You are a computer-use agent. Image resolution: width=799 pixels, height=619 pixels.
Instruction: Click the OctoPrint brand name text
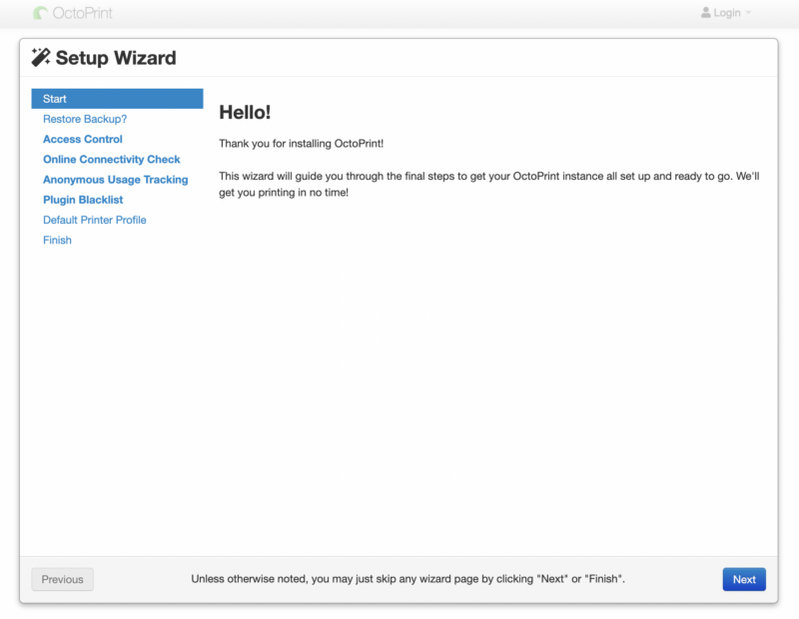click(84, 13)
